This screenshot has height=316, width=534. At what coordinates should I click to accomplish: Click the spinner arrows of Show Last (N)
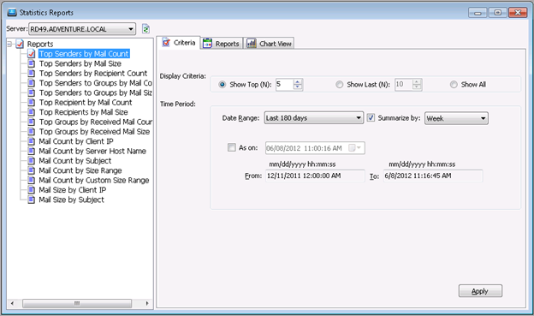click(417, 84)
